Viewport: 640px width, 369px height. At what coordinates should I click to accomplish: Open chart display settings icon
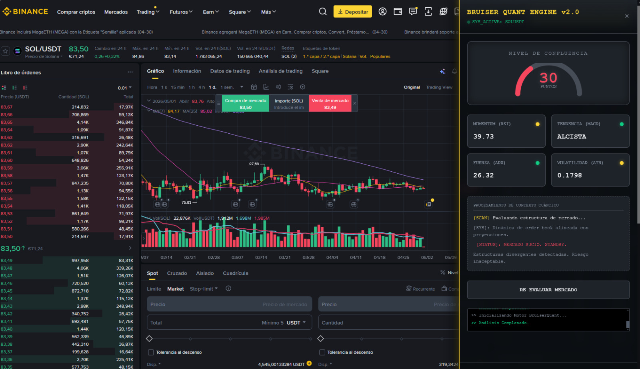tap(290, 87)
